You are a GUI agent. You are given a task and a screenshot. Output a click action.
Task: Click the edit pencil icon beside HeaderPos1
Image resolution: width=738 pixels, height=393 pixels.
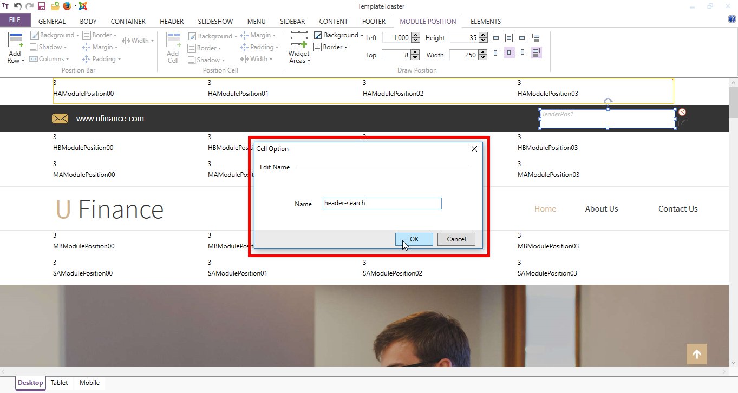click(682, 123)
